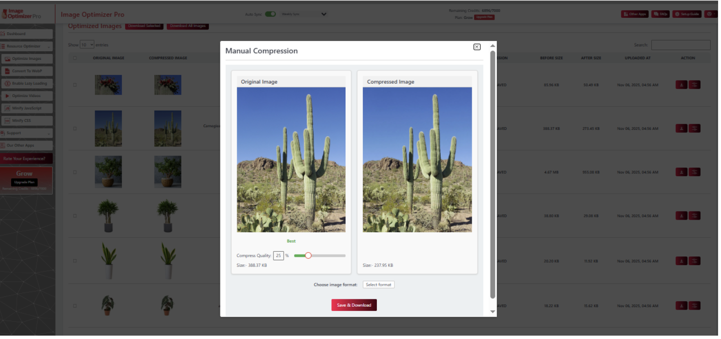Open manual compression sliders icon for 4.67 MB image
Screen dimensions: 721x339
tap(694, 172)
